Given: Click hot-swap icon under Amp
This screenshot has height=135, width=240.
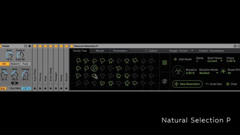Looking at the screenshot, I should pyautogui.click(x=45, y=84).
